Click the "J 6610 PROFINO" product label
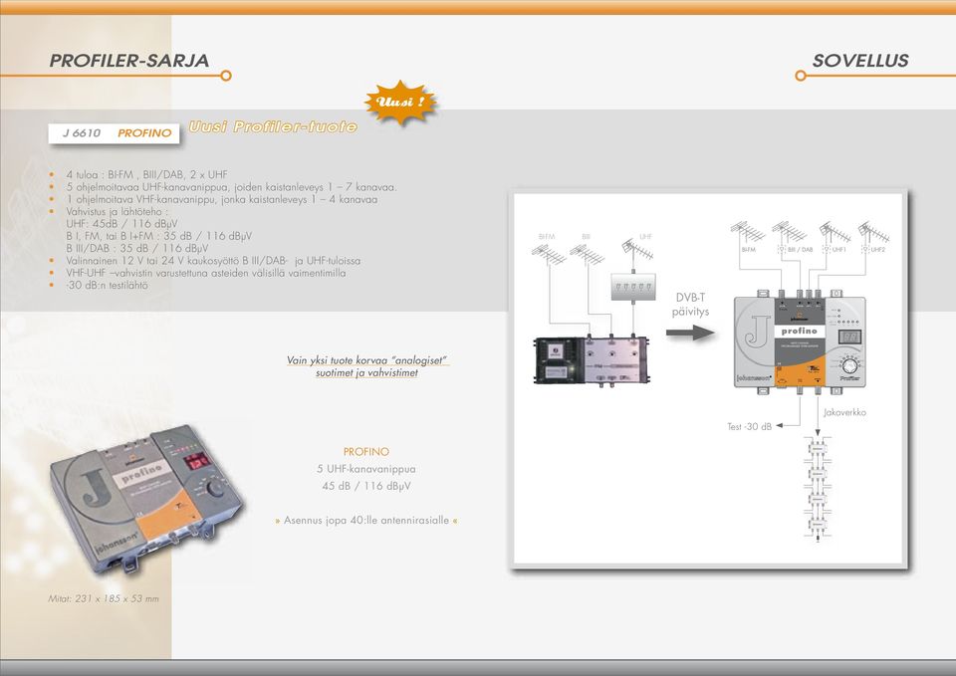 (114, 133)
